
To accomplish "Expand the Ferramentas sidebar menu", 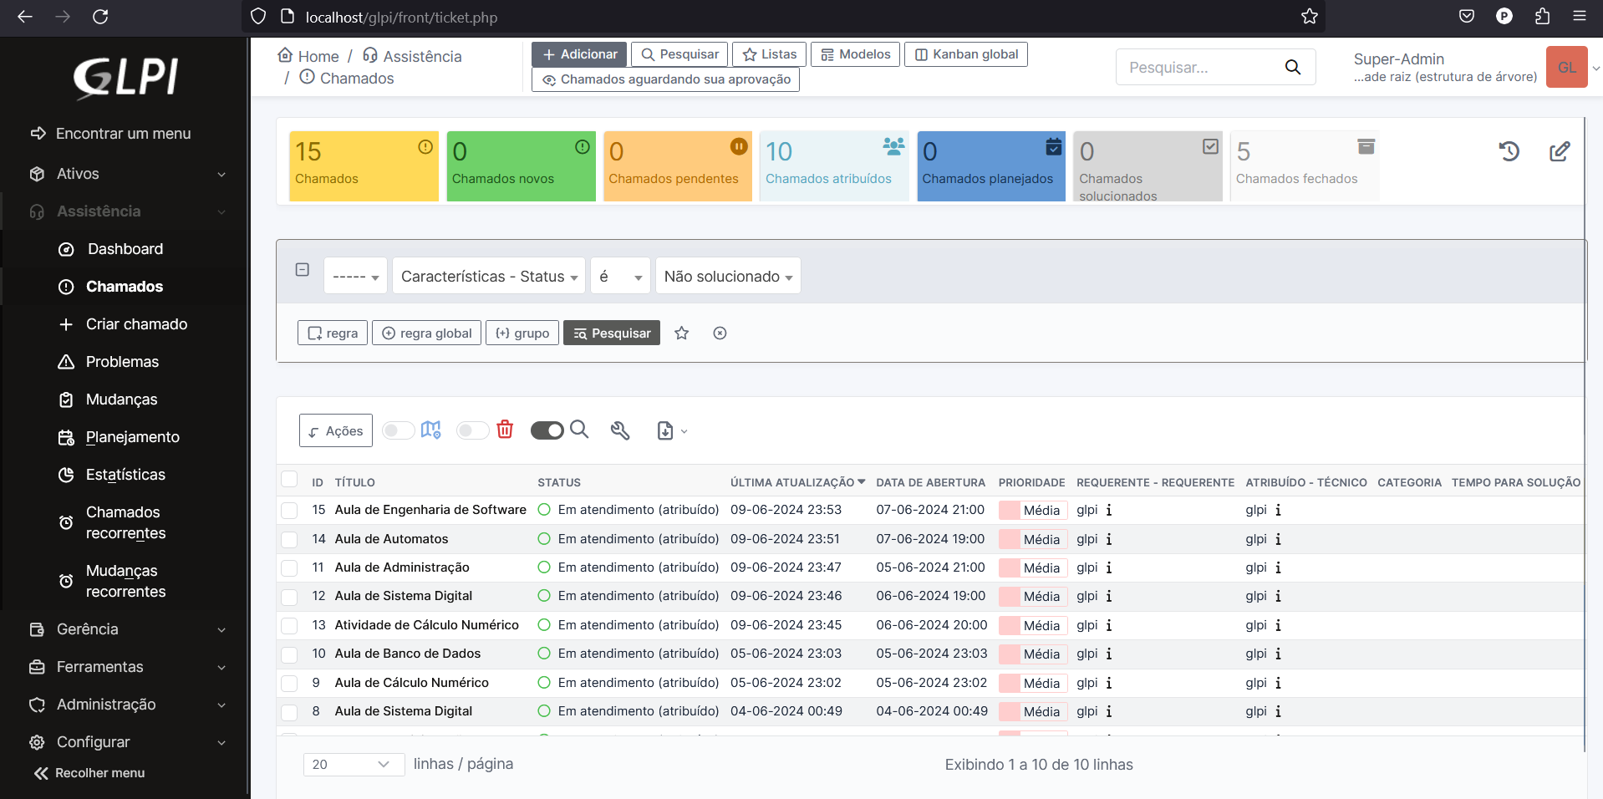I will pyautogui.click(x=126, y=667).
